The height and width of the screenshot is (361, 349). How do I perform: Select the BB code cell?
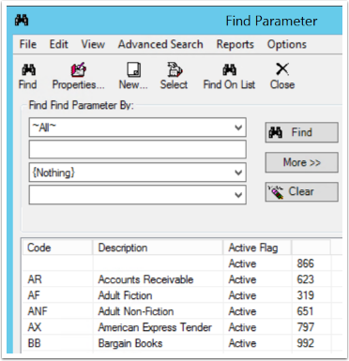(35, 343)
